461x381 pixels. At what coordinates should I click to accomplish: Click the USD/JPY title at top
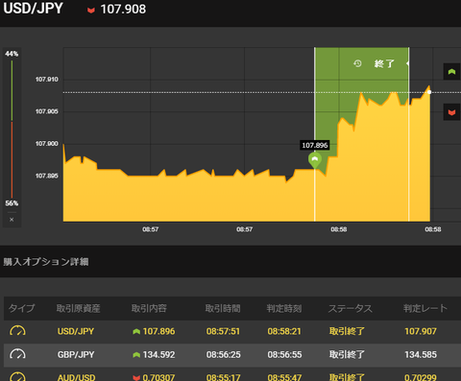click(33, 9)
